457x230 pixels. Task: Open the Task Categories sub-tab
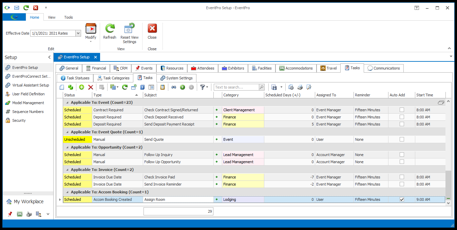113,78
